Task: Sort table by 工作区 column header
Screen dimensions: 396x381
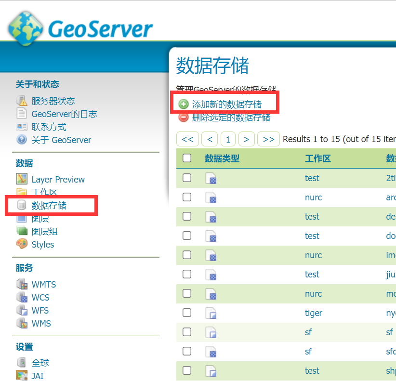Action: pos(318,158)
